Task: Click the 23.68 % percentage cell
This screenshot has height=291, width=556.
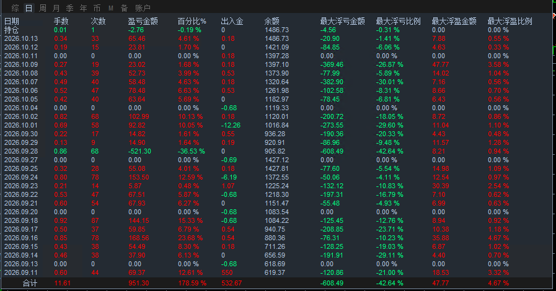Action: click(x=190, y=238)
